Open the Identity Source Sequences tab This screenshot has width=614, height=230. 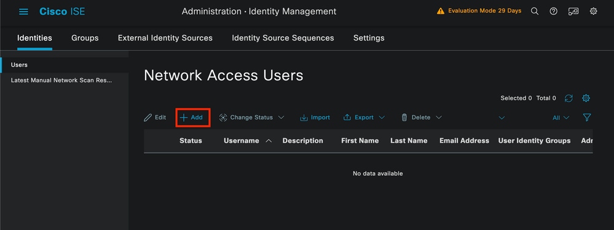coord(283,38)
